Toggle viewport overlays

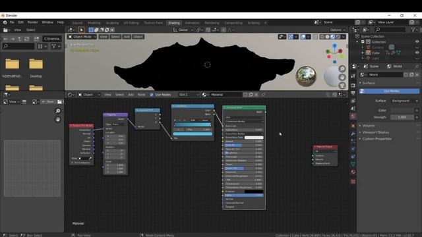303,37
